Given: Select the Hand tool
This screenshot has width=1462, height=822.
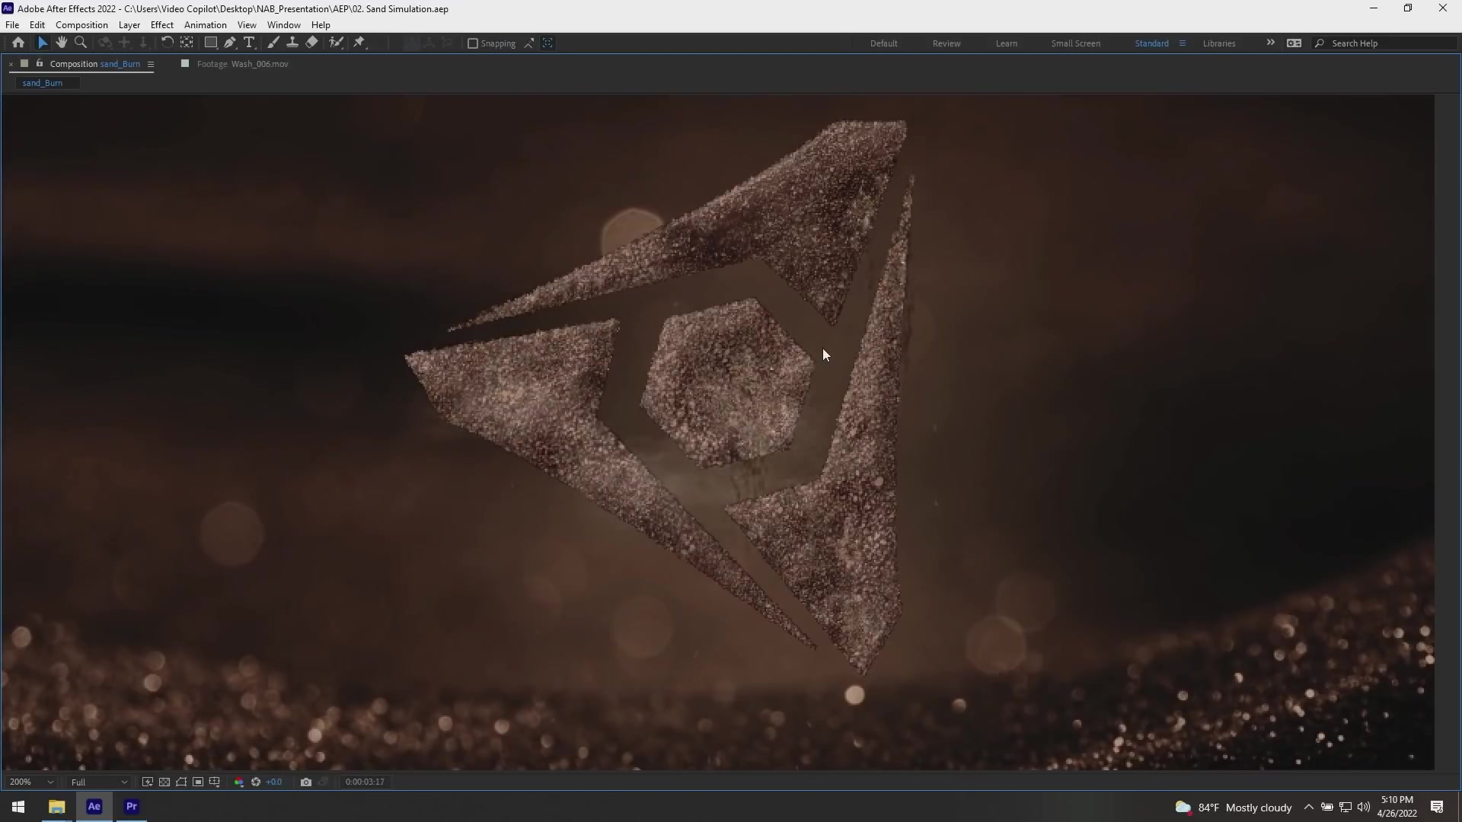Looking at the screenshot, I should point(62,43).
